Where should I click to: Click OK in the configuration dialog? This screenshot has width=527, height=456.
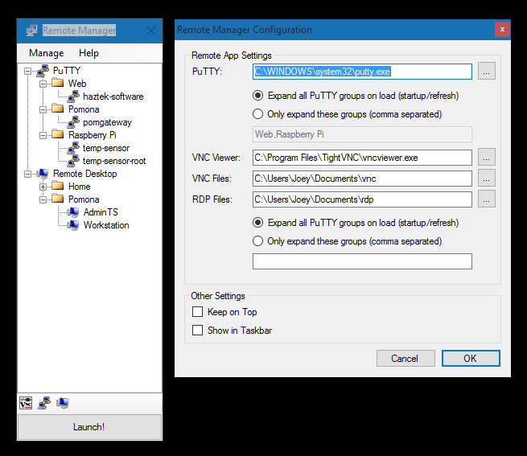click(471, 358)
